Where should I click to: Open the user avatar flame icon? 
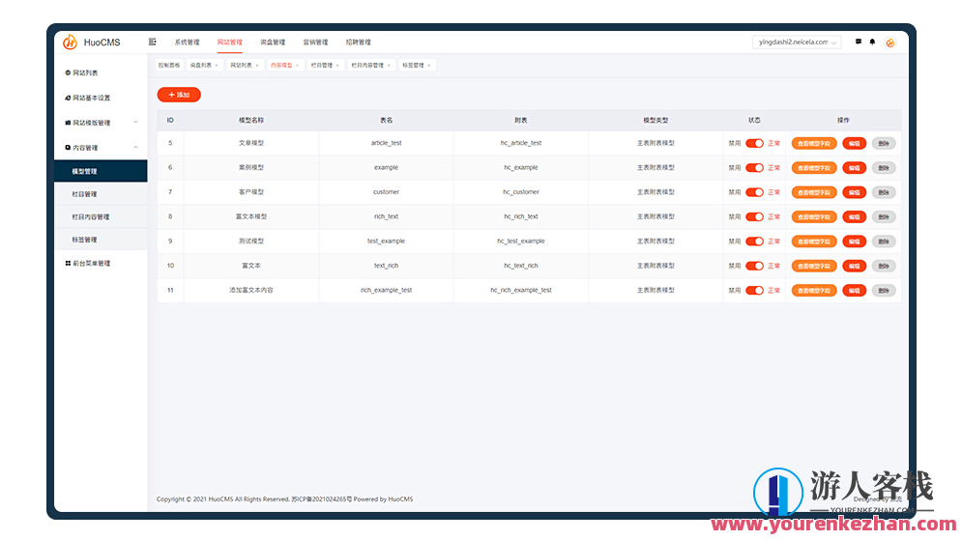(890, 43)
